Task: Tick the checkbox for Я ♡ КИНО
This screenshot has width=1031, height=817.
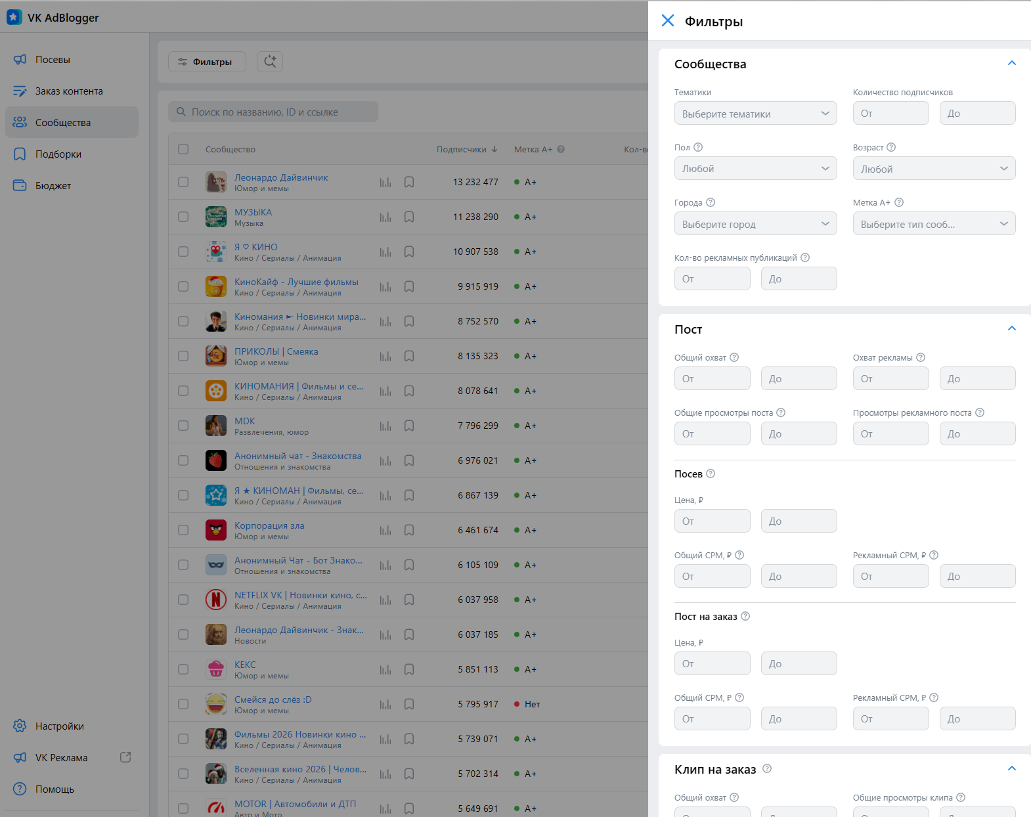Action: [183, 252]
